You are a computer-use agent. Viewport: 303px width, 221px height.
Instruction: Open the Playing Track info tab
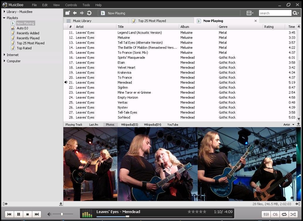tap(74, 124)
